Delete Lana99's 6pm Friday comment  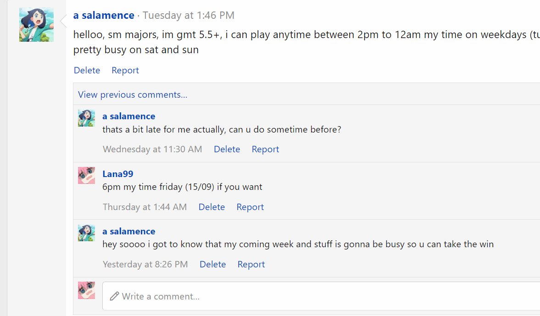pyautogui.click(x=212, y=207)
